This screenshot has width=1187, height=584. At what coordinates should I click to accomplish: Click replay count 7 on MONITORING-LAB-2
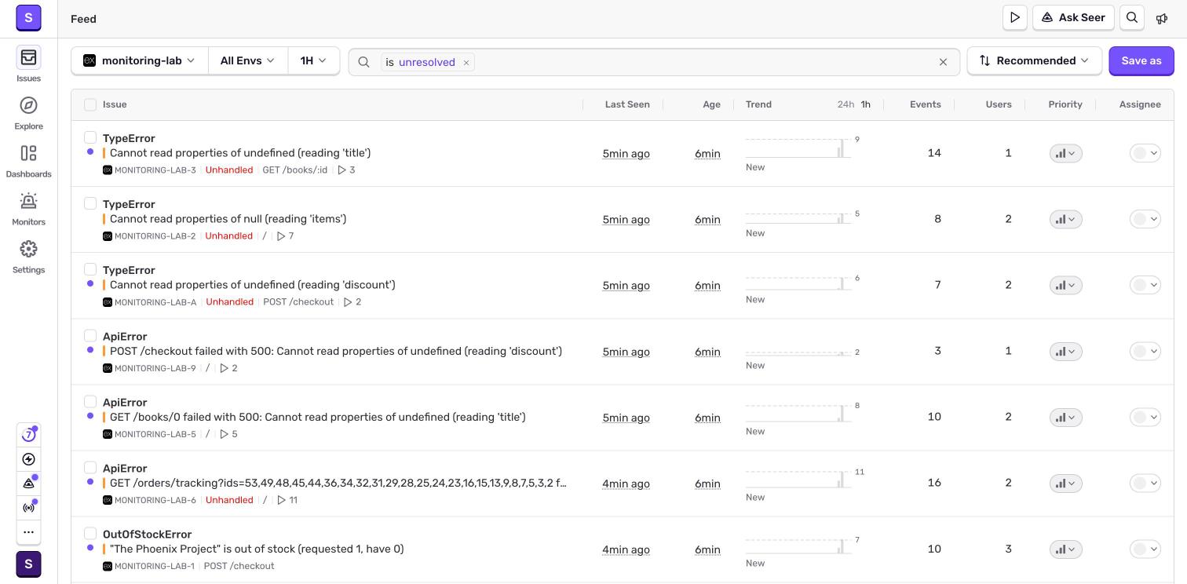click(x=285, y=235)
